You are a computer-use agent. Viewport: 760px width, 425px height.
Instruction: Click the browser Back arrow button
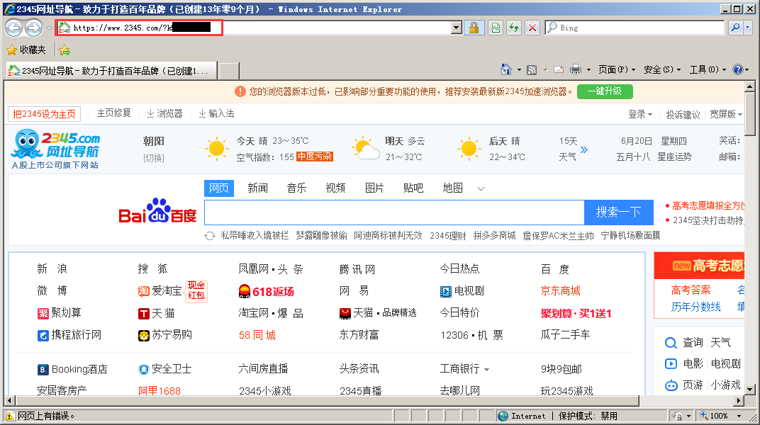click(14, 28)
